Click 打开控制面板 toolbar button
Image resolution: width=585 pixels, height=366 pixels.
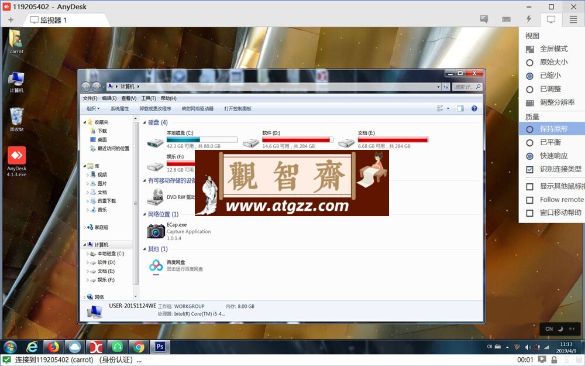pos(238,109)
